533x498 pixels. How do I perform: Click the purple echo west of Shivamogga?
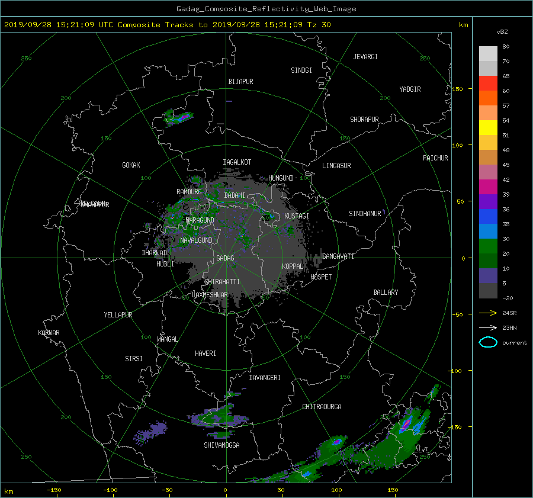(x=150, y=432)
